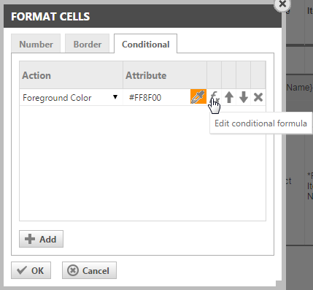Add a new conditional rule

pos(41,239)
